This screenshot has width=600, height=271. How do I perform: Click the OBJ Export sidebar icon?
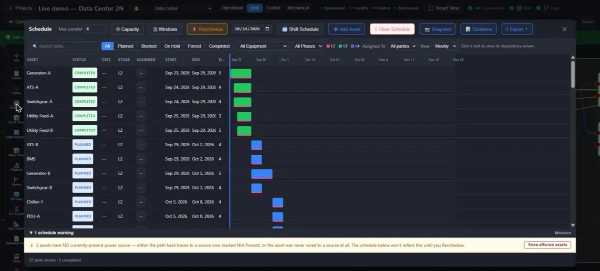(x=16, y=225)
